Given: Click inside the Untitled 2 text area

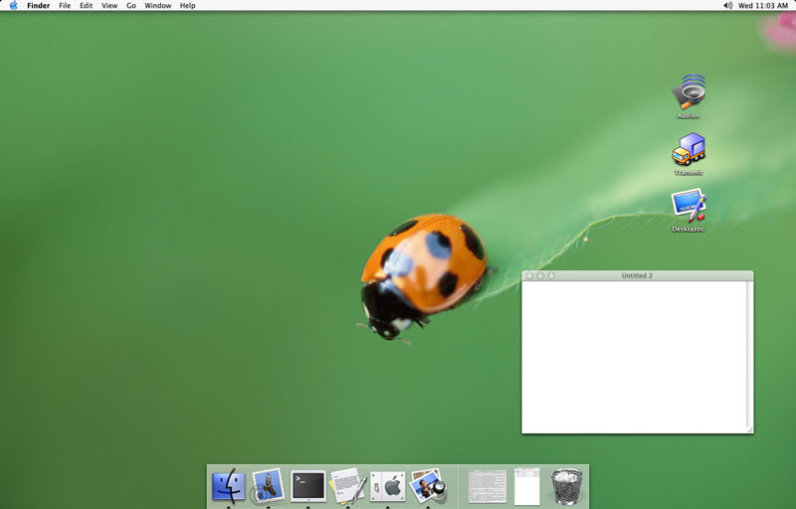Looking at the screenshot, I should (634, 357).
